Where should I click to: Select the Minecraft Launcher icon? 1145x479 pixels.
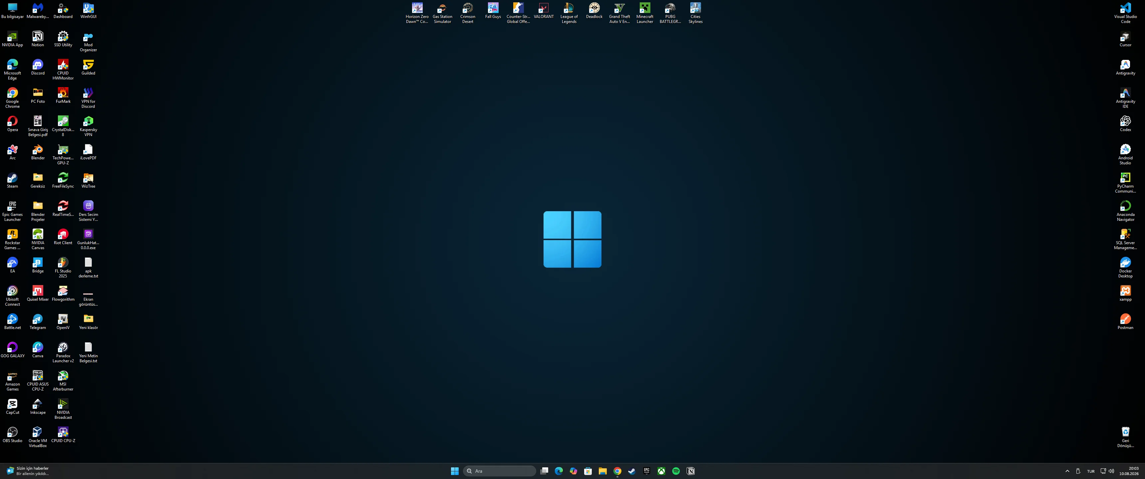coord(645,13)
